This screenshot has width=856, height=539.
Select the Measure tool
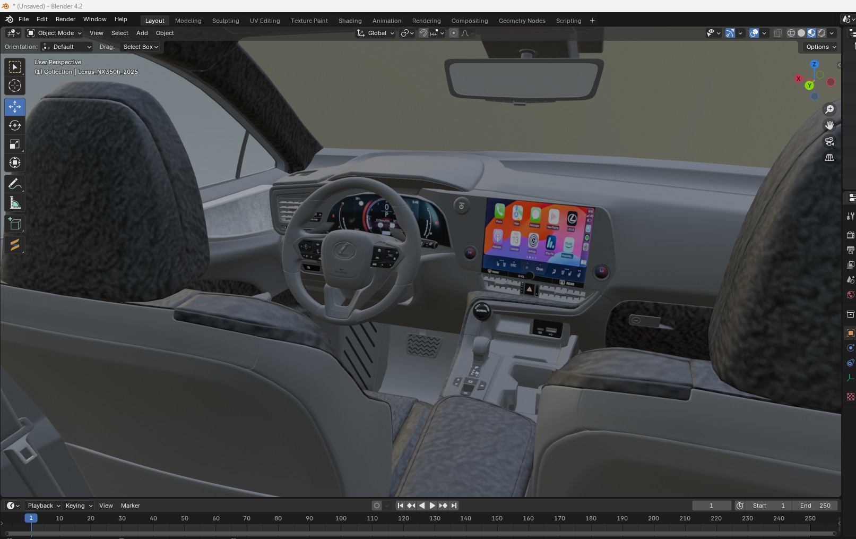pyautogui.click(x=15, y=203)
